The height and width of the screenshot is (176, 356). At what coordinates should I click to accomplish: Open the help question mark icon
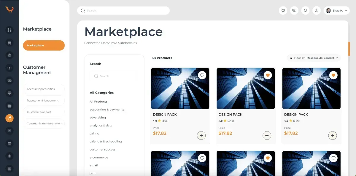tap(317, 10)
